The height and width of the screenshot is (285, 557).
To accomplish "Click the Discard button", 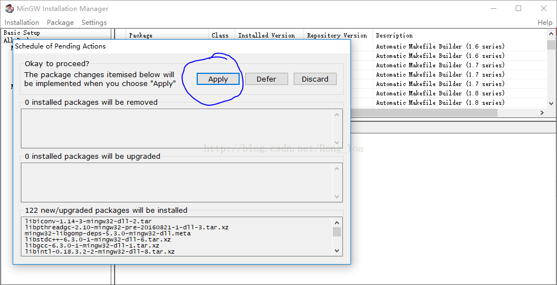I will (315, 79).
